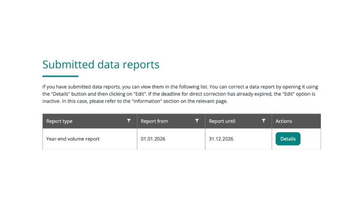Screen dimensions: 362x204
Task: Select the Actions column header
Action: 284,121
